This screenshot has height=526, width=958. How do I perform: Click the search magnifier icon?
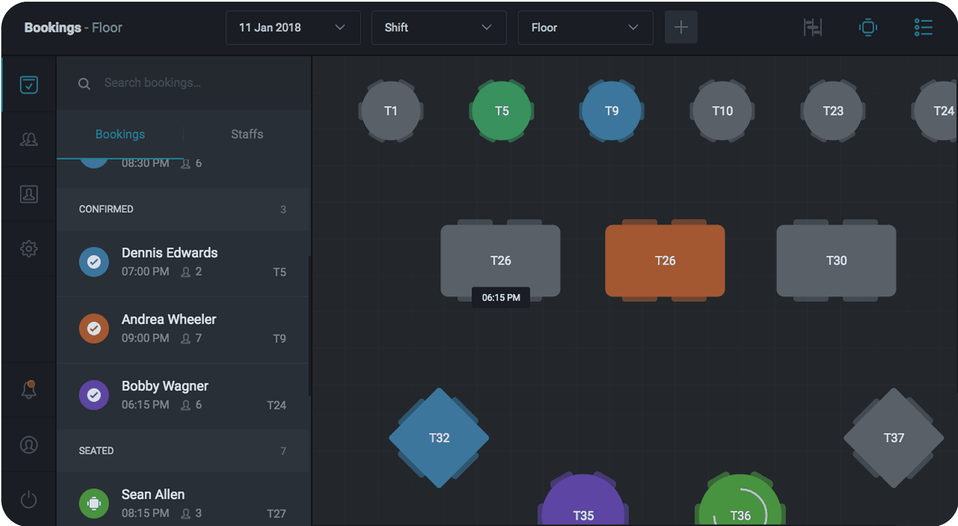tap(84, 84)
